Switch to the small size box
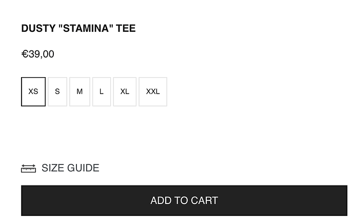Image resolution: width=354 pixels, height=220 pixels. 57,91
